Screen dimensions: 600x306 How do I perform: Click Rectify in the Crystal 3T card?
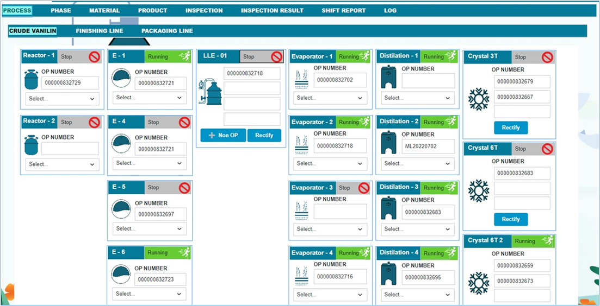click(511, 128)
